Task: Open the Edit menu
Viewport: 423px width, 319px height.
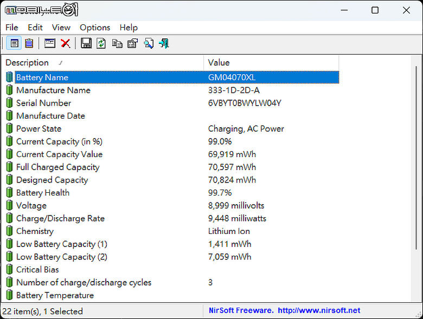Action: (35, 28)
